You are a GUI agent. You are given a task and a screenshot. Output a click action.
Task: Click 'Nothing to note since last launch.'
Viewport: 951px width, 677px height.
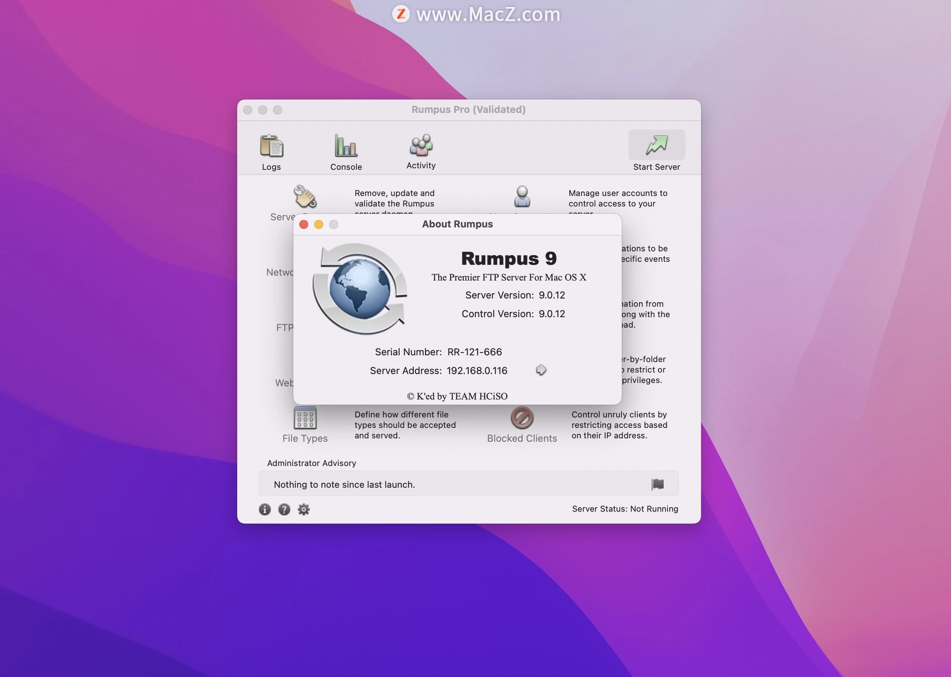(344, 484)
